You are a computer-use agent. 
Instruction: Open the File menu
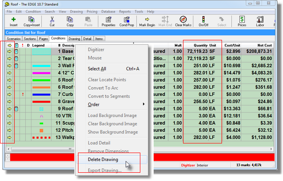(9, 11)
